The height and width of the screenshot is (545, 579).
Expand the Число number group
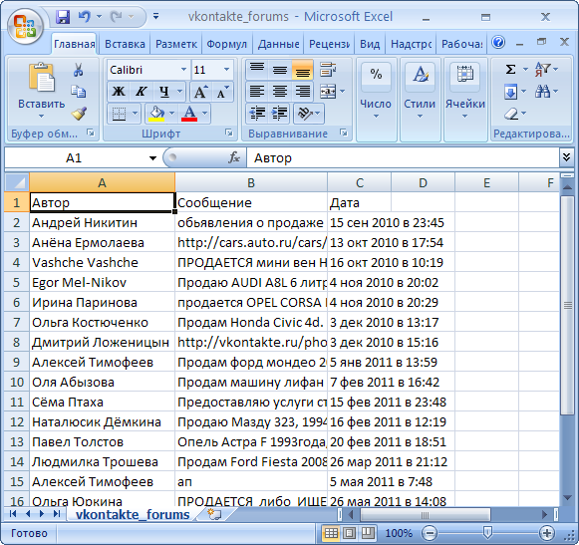coord(376,100)
